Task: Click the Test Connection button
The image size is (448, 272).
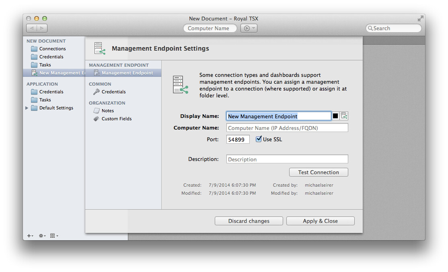Action: pos(318,172)
